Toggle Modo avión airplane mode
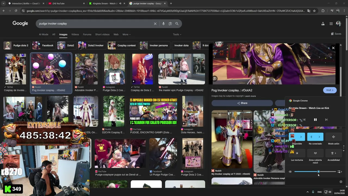 (334, 137)
